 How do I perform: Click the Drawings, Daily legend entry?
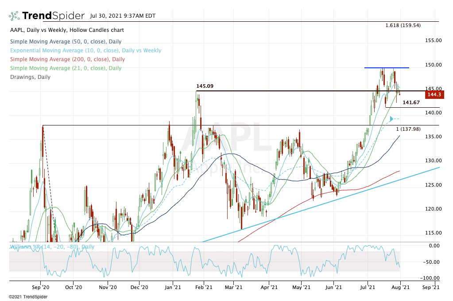(x=31, y=77)
